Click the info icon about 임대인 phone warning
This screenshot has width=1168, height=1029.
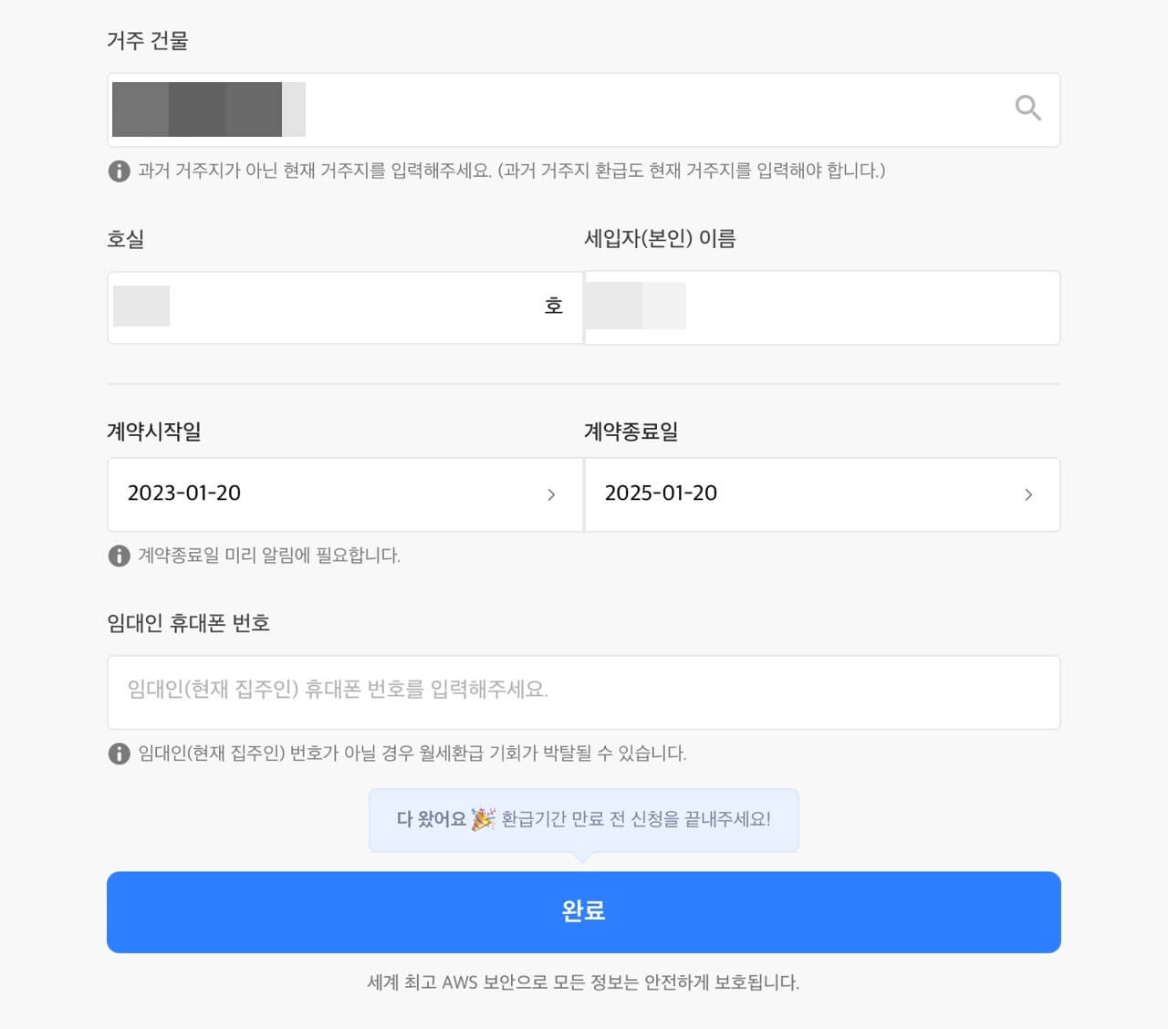[x=118, y=754]
